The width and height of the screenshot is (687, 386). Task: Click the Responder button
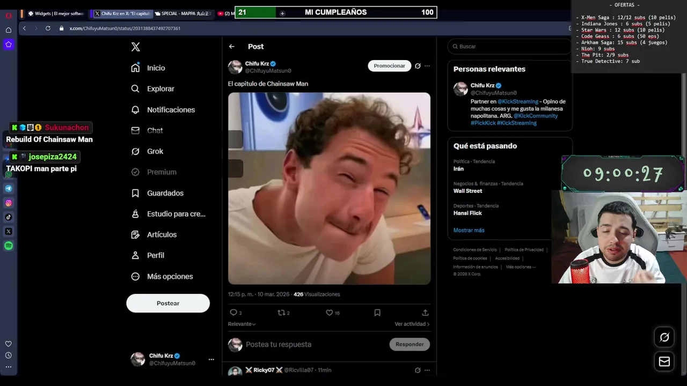(410, 345)
